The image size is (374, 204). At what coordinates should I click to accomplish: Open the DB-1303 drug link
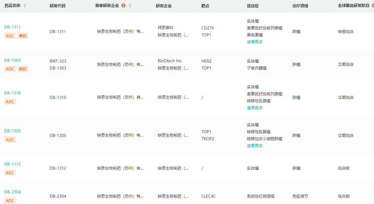(x=12, y=60)
